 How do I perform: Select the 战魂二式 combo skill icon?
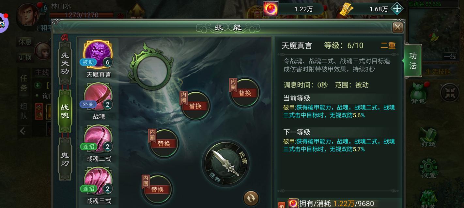click(98, 139)
